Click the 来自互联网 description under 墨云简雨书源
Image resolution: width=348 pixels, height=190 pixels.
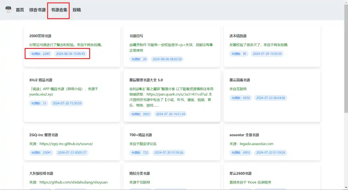click(238, 89)
